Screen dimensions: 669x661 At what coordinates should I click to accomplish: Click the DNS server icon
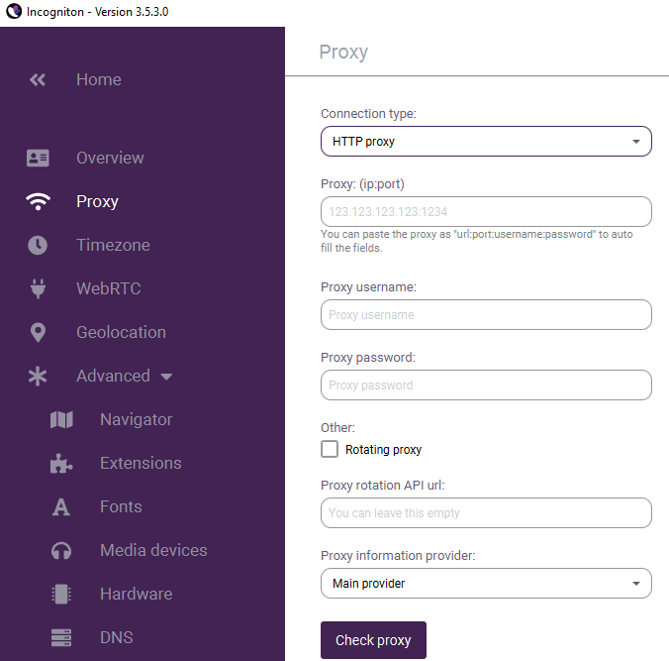click(61, 637)
